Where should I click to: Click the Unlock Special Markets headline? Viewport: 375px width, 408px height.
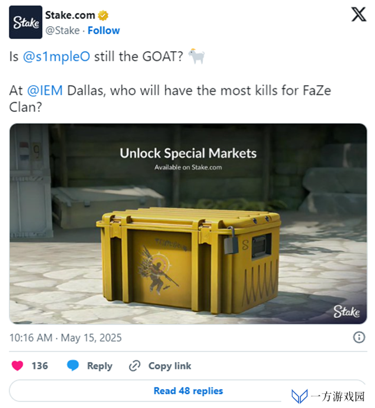tap(188, 153)
